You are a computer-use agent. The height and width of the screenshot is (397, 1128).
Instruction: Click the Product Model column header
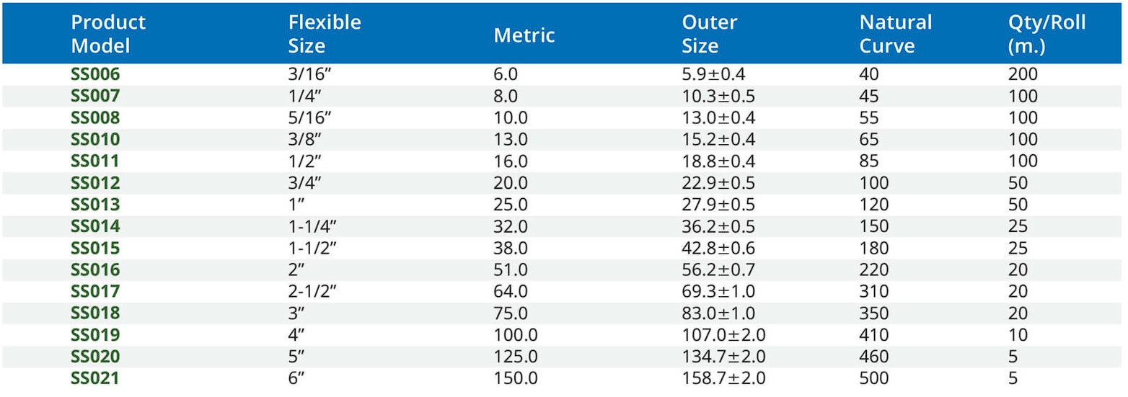108,34
